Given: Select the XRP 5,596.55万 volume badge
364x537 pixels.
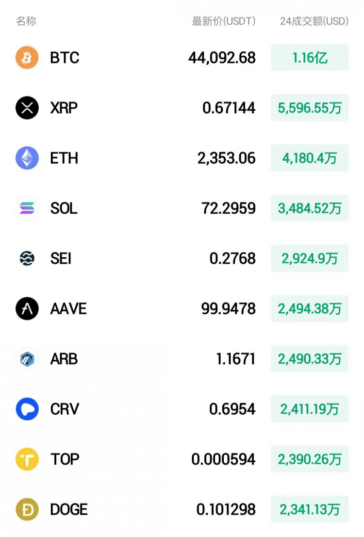Looking at the screenshot, I should click(x=310, y=108).
